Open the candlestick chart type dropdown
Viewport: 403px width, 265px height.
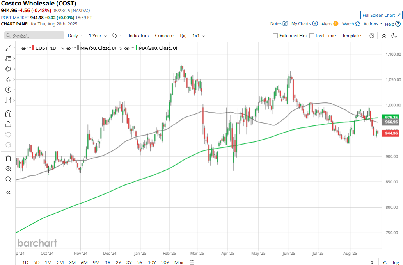coord(117,36)
